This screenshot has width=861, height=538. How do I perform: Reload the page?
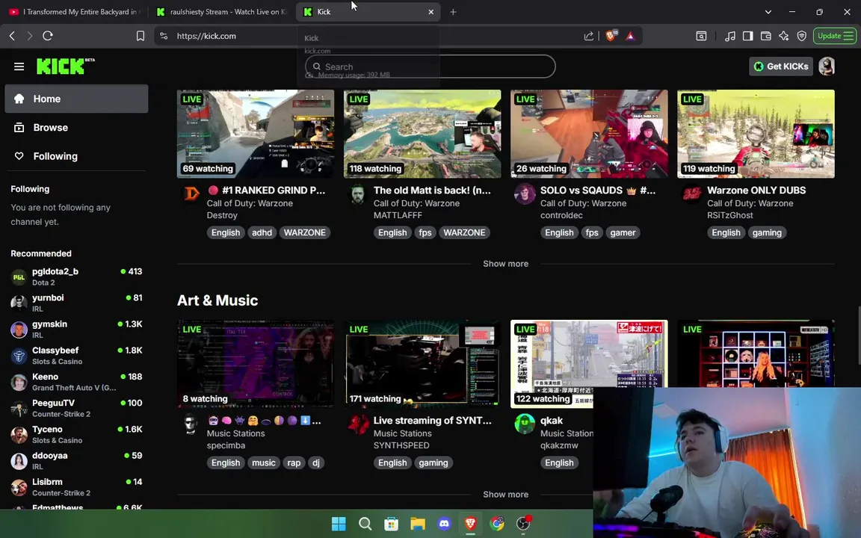pyautogui.click(x=48, y=36)
